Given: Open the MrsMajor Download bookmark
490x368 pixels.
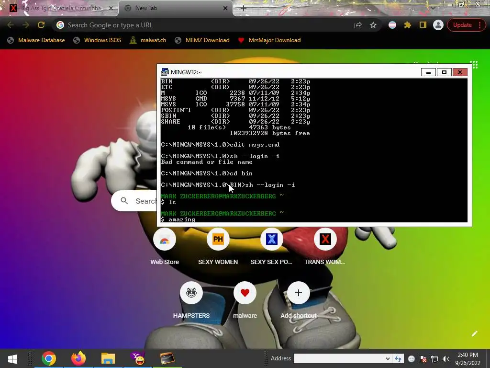Looking at the screenshot, I should click(x=269, y=40).
